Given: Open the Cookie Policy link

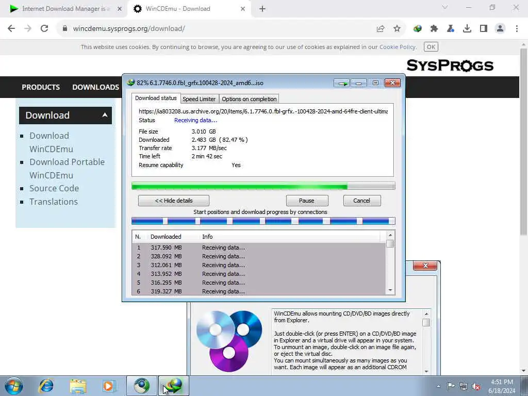Looking at the screenshot, I should pos(398,47).
